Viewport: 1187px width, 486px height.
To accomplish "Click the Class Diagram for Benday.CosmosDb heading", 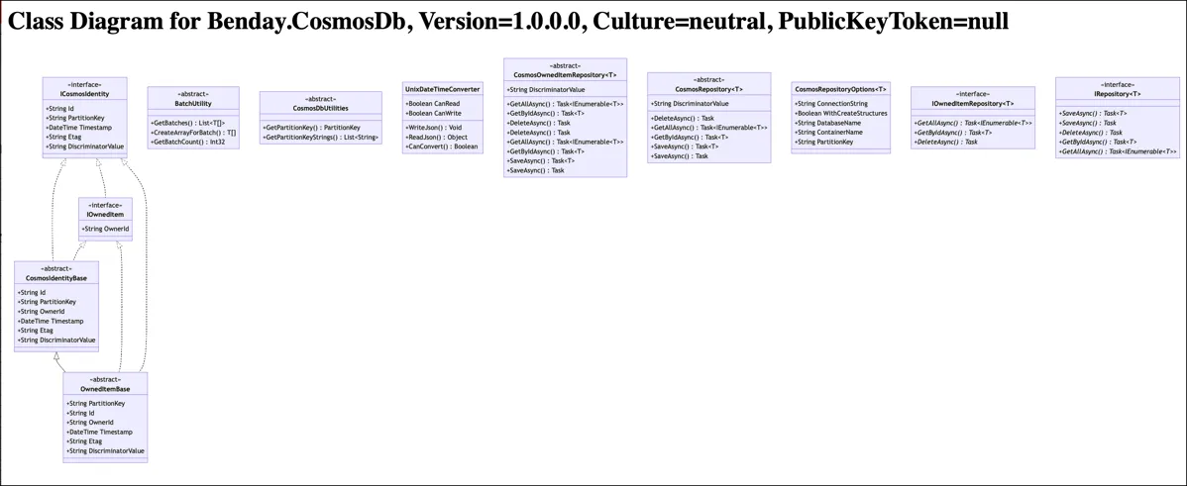I will point(508,21).
